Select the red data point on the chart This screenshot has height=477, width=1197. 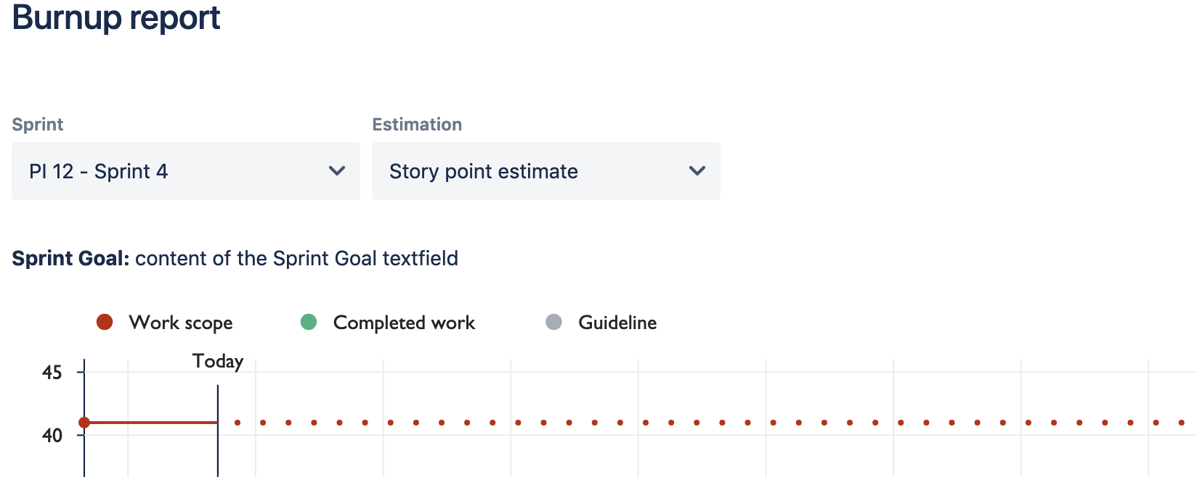85,421
